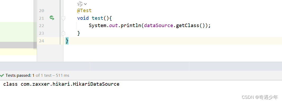Viewport: 282px width, 102px height.
Task: Click the CSDN @奇遇少年 watermark
Action: pyautogui.click(x=260, y=97)
